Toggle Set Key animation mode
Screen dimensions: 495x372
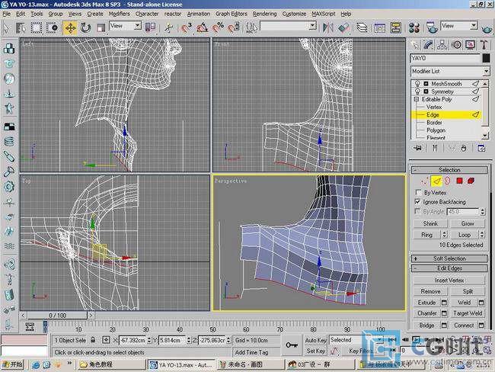coord(315,351)
